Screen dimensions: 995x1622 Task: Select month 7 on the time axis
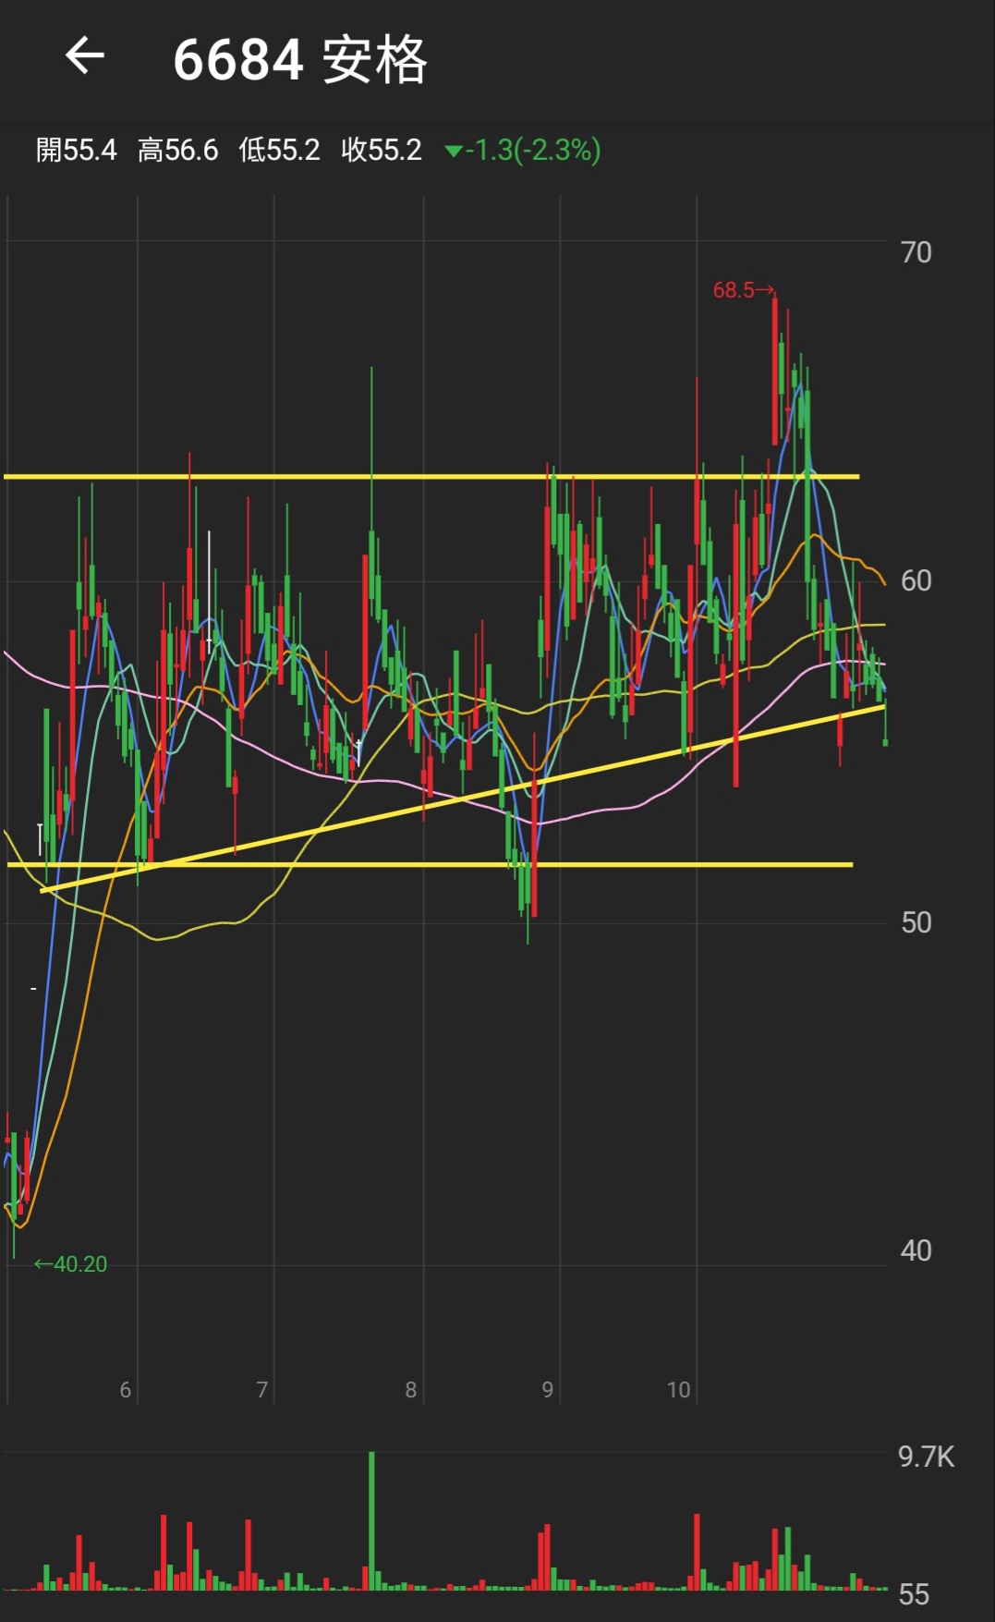pos(262,1389)
